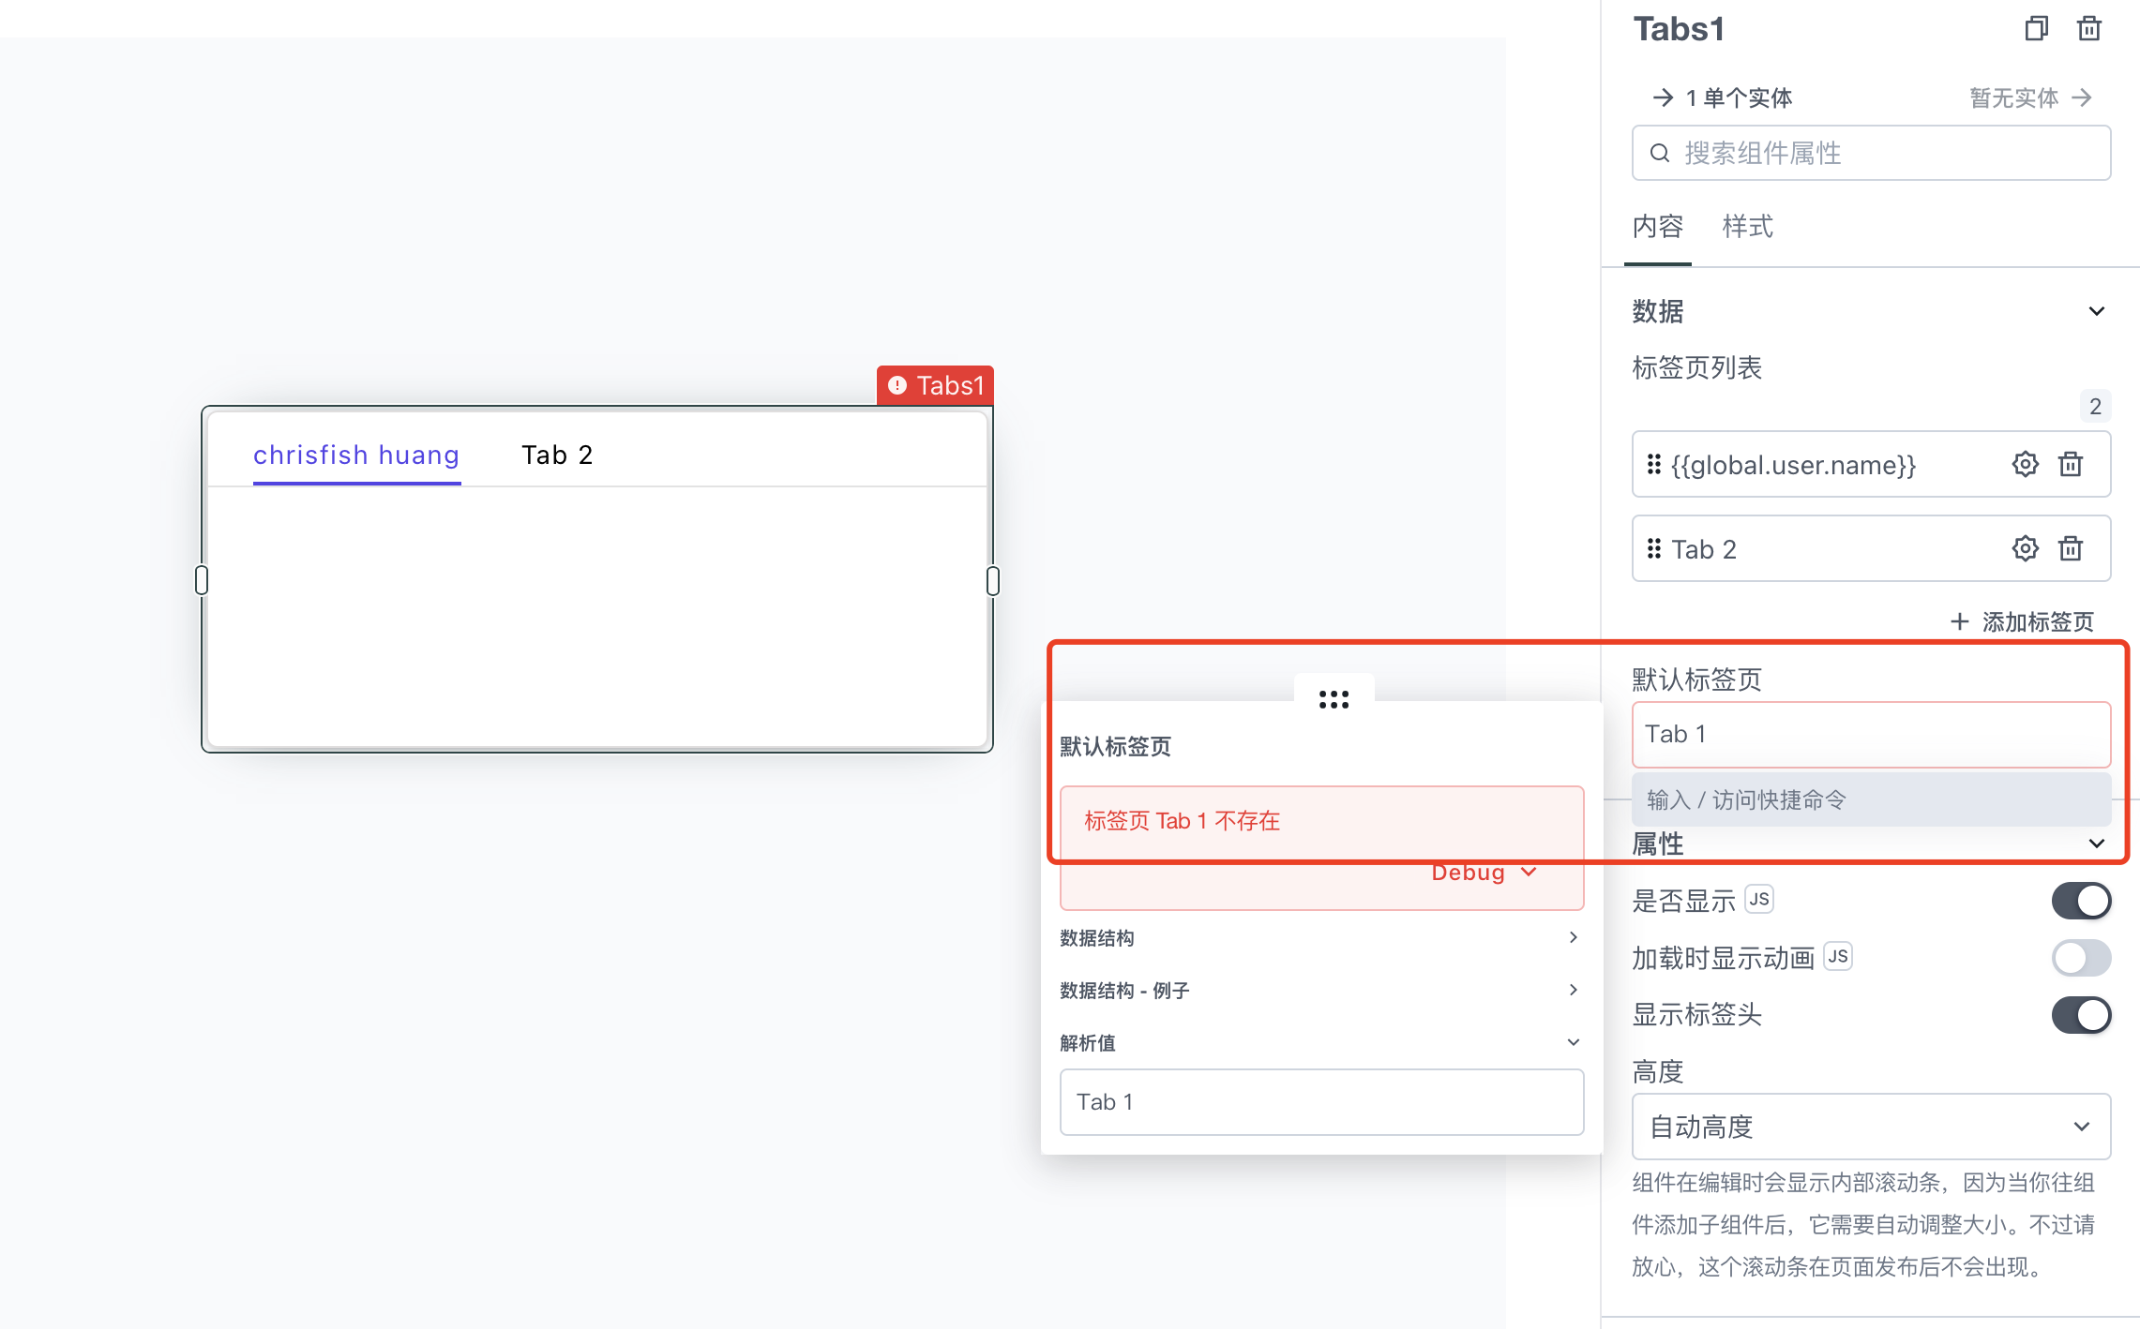
Task: Grab the drag handle of {{global.user.name}} row
Action: coord(1654,464)
